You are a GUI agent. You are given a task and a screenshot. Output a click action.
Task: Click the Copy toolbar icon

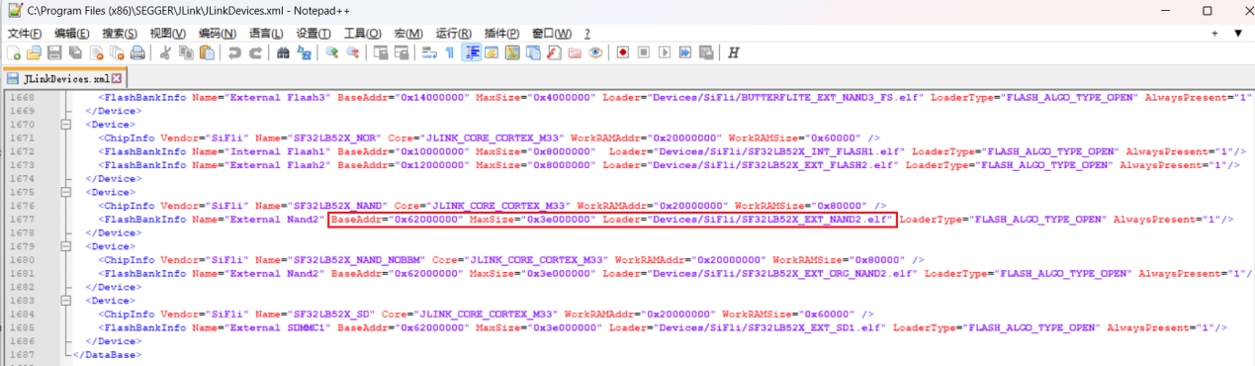(x=186, y=52)
